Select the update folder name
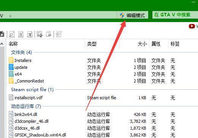The height and width of the screenshot is (138, 198). pyautogui.click(x=21, y=67)
